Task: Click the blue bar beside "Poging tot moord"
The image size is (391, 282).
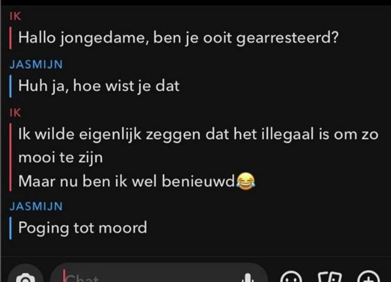Action: coord(11,228)
